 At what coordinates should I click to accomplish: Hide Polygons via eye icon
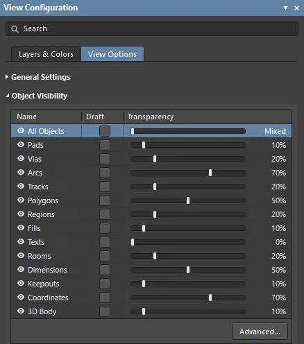click(21, 200)
